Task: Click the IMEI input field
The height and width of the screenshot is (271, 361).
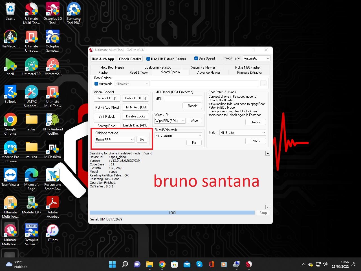Action: point(183,99)
